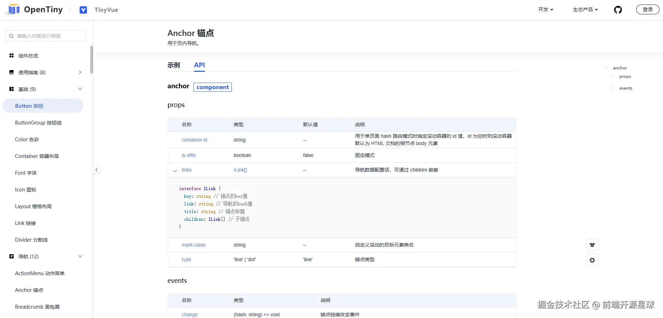Viewport: 663px width, 318px height.
Task: Click the Anchor 锚点 page heading
Action: (x=191, y=33)
